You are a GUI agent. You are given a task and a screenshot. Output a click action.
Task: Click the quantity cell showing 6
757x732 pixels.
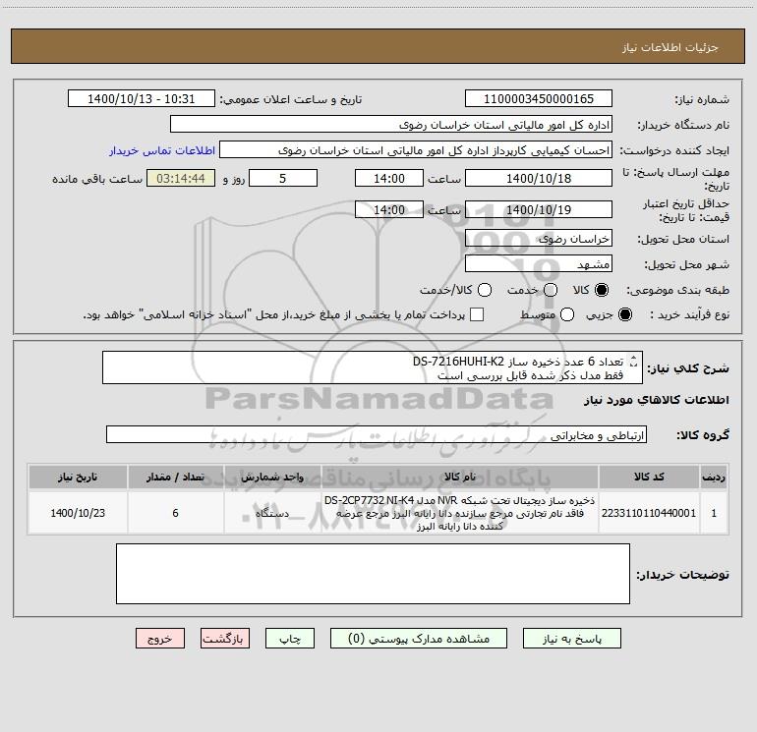(x=175, y=513)
